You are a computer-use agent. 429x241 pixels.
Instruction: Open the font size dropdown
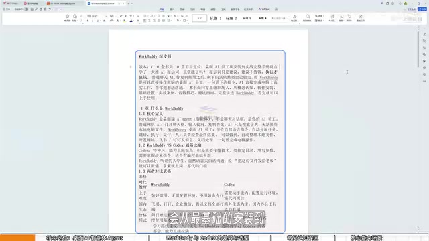click(x=116, y=16)
